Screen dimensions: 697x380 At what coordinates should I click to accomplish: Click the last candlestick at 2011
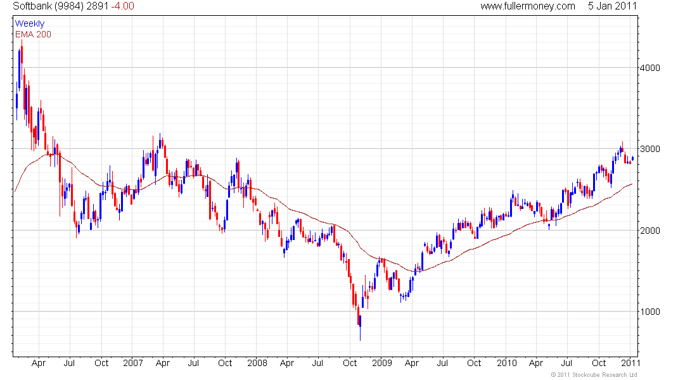click(x=632, y=158)
